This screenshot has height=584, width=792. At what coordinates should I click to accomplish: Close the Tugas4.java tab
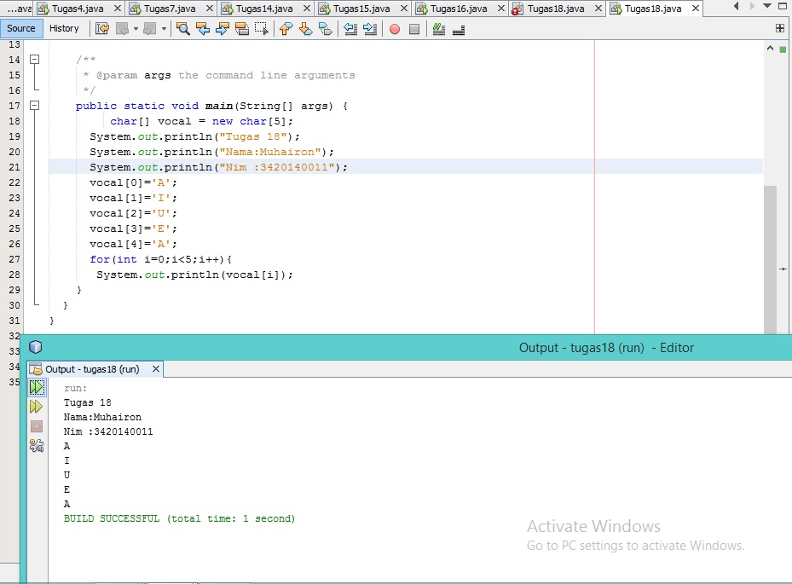pos(117,8)
